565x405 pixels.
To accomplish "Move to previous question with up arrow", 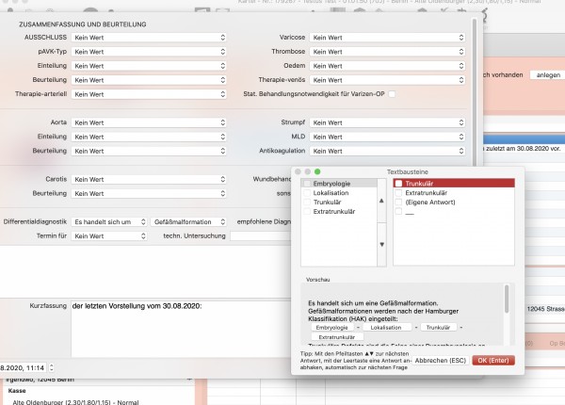I will tap(381, 201).
